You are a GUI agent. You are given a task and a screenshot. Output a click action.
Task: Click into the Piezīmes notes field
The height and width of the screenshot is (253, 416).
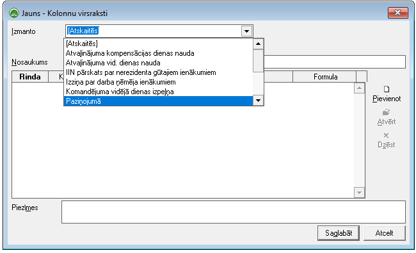tap(234, 212)
